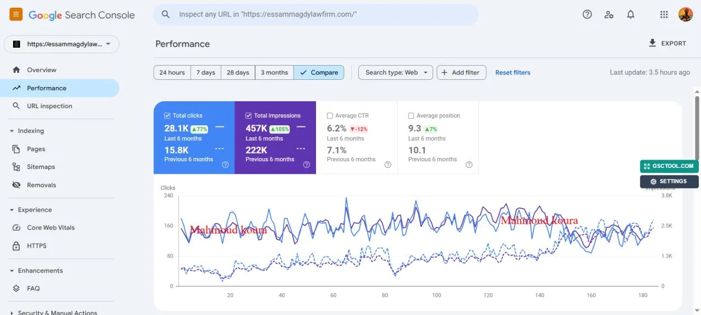The height and width of the screenshot is (315, 701).
Task: Click the Average position metric card
Action: click(438, 138)
